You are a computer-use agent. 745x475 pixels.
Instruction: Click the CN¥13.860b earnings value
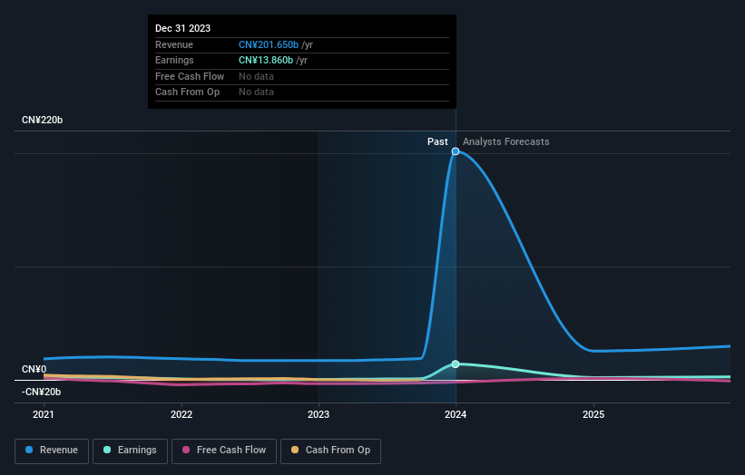coord(266,60)
